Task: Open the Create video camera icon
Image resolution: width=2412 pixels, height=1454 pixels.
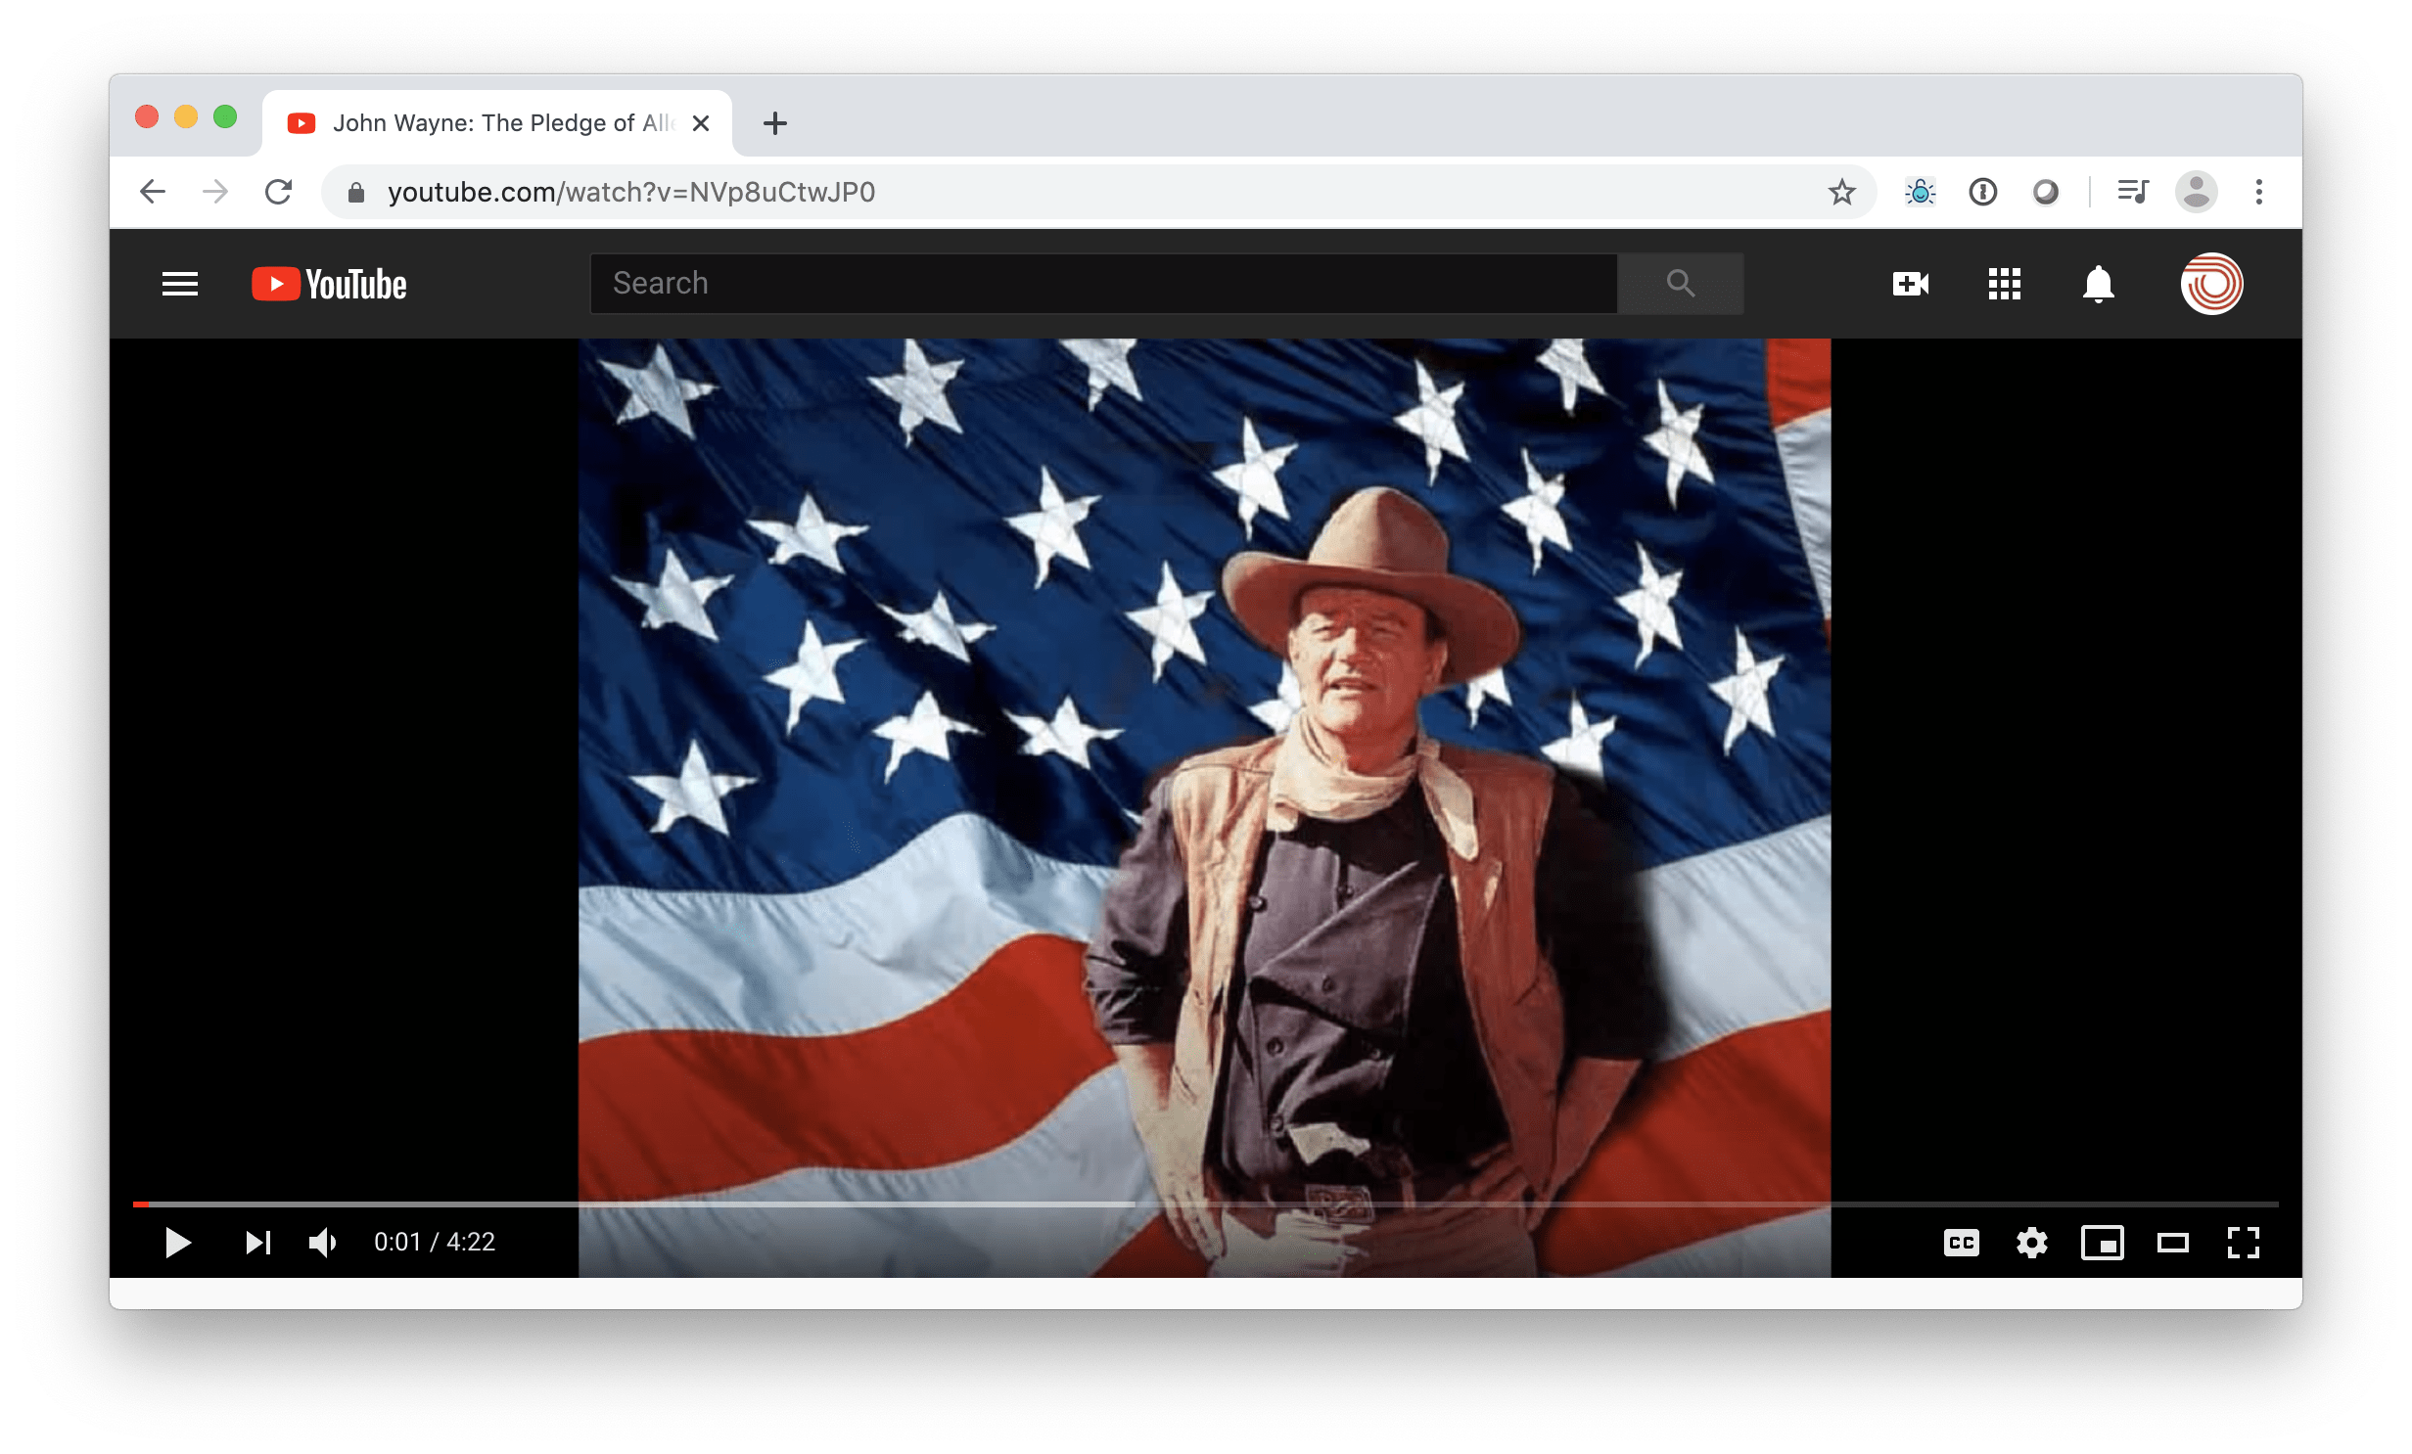Action: pos(1910,284)
